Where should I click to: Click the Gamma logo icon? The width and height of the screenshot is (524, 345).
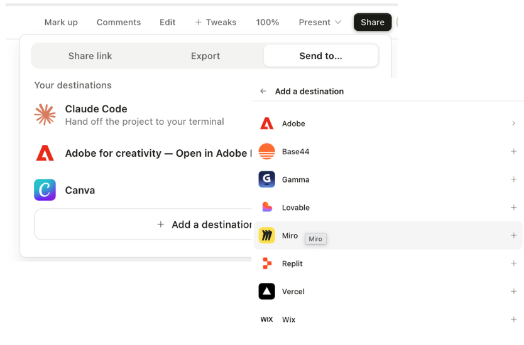(266, 179)
